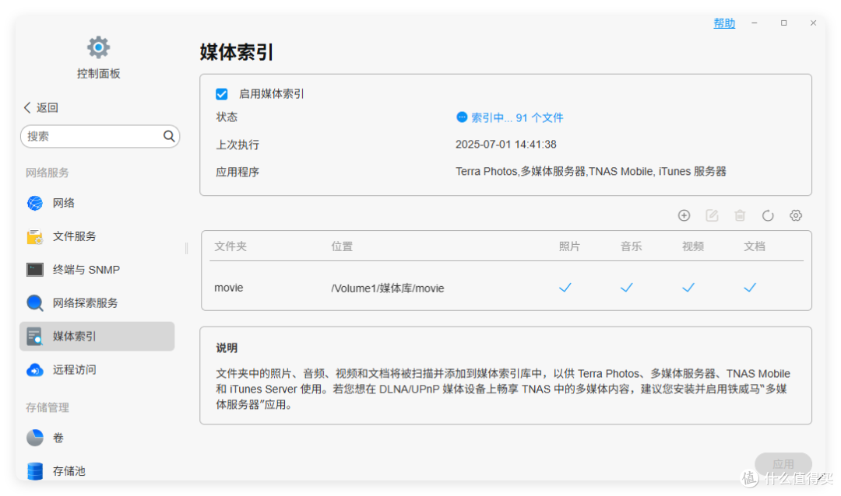Screen dimensions: 841x496
Task: Open the 网络 settings item
Action: 97,203
